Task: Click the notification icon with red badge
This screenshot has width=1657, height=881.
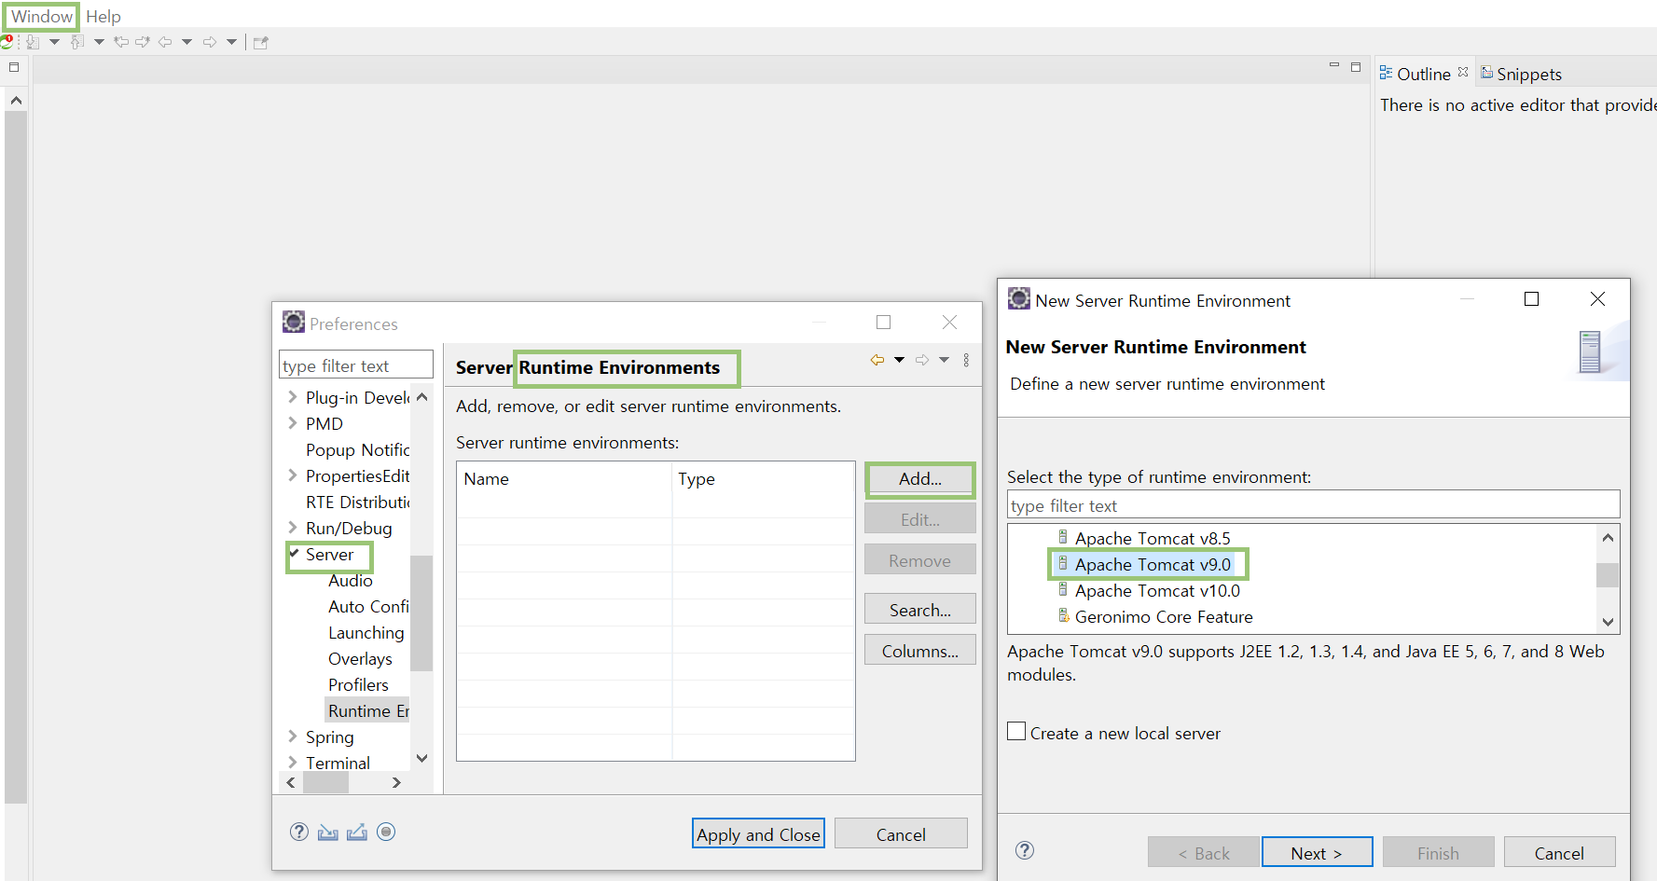Action: (7, 42)
